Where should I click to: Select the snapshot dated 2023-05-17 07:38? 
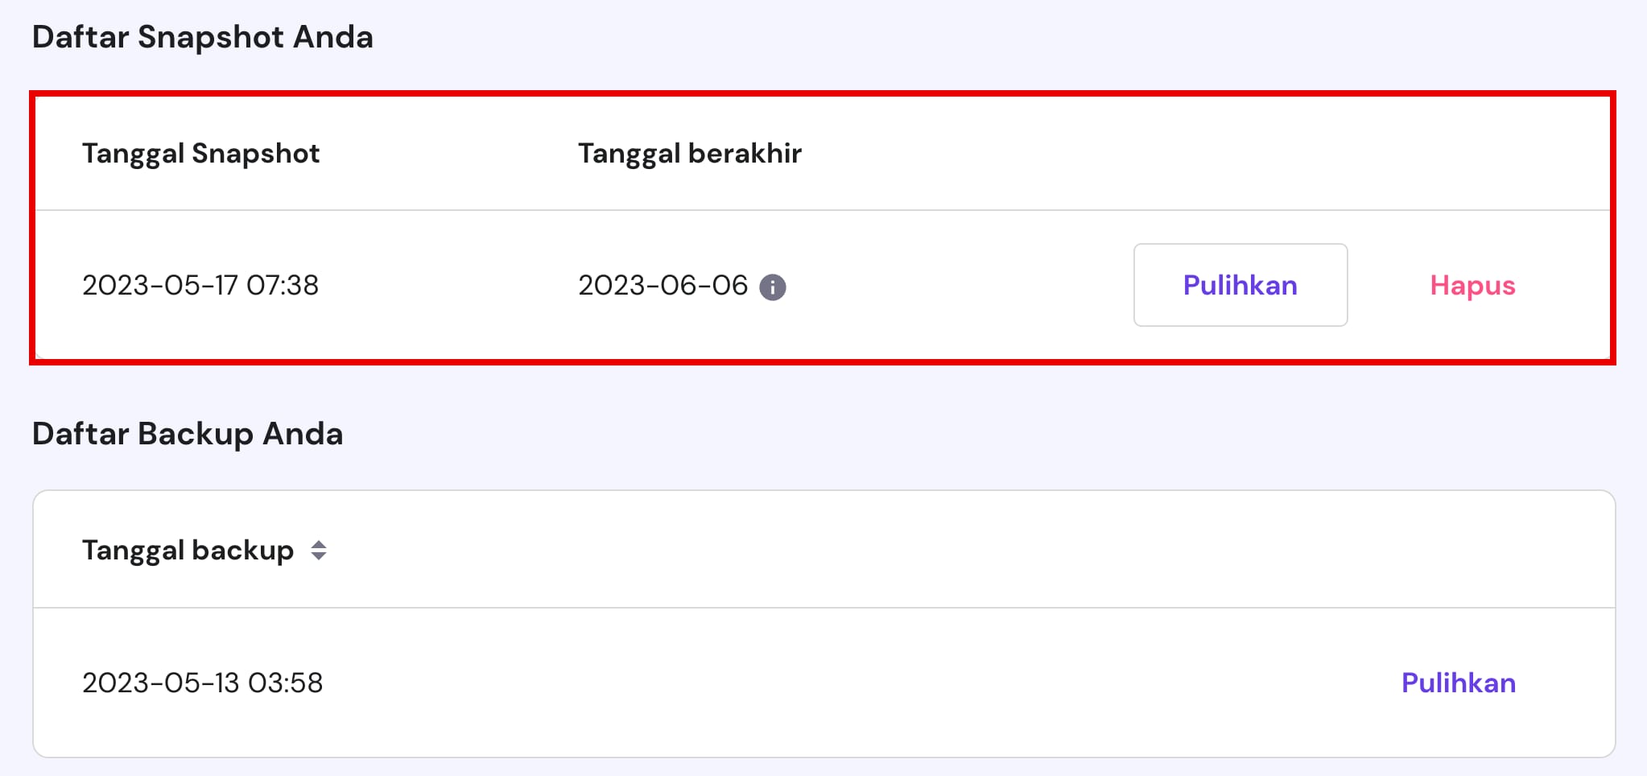tap(200, 285)
